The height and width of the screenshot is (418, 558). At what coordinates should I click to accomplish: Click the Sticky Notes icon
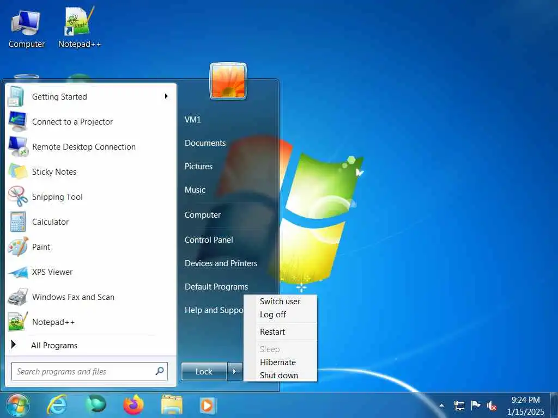[x=17, y=171]
